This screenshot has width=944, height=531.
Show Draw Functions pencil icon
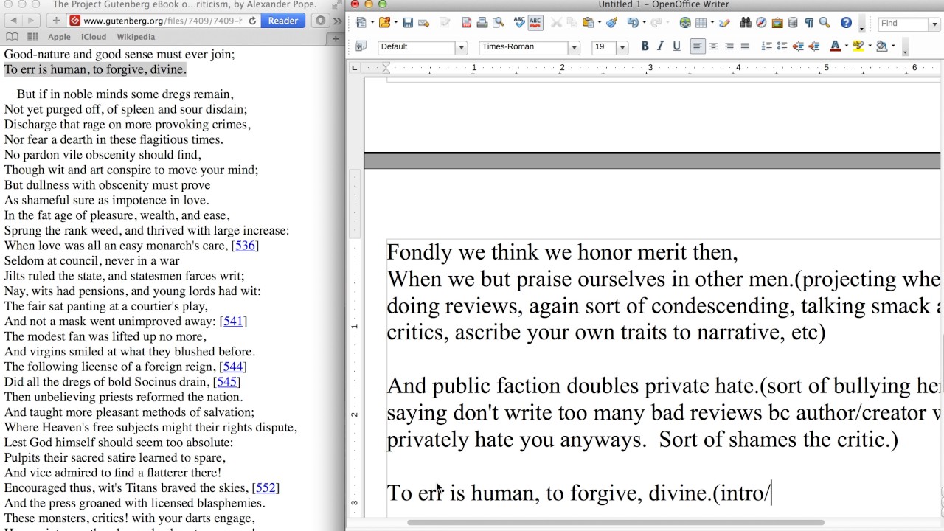[x=724, y=24]
